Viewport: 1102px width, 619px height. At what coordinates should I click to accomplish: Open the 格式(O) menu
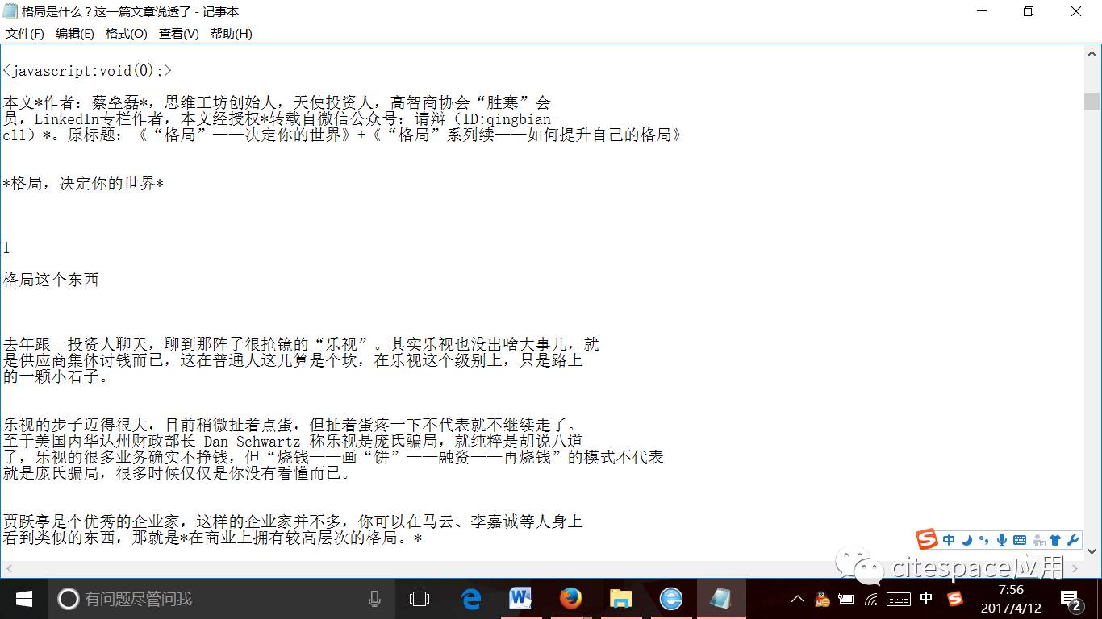click(x=127, y=33)
